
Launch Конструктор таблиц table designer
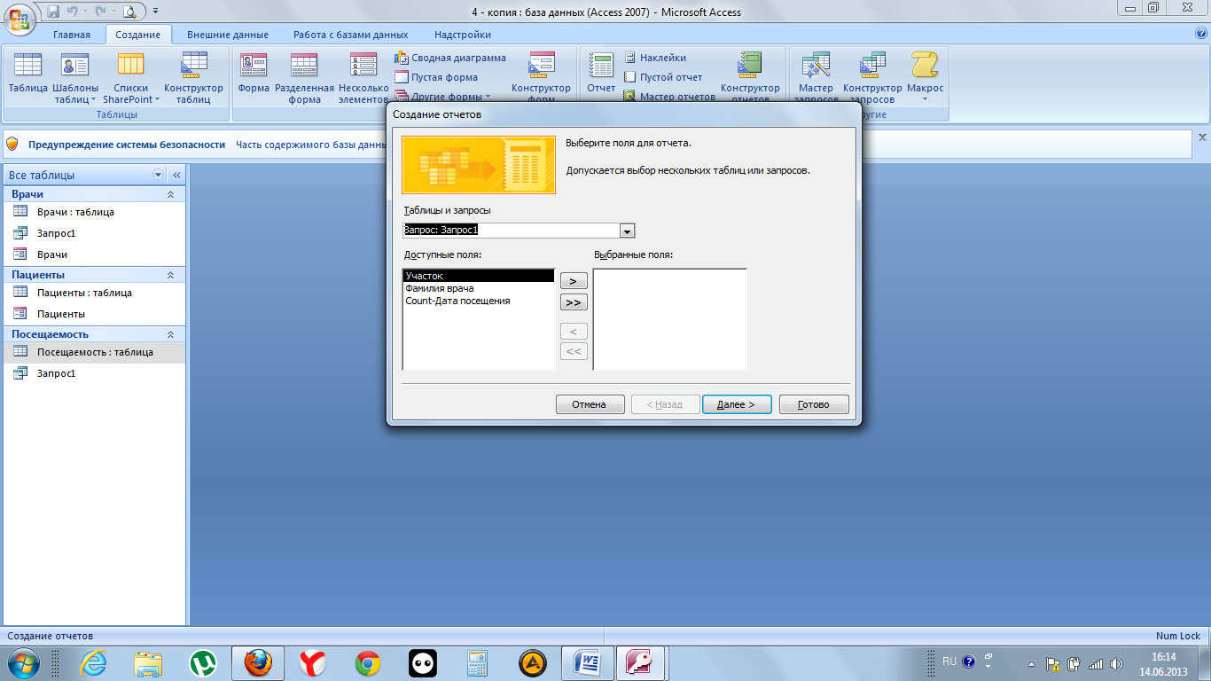point(193,77)
